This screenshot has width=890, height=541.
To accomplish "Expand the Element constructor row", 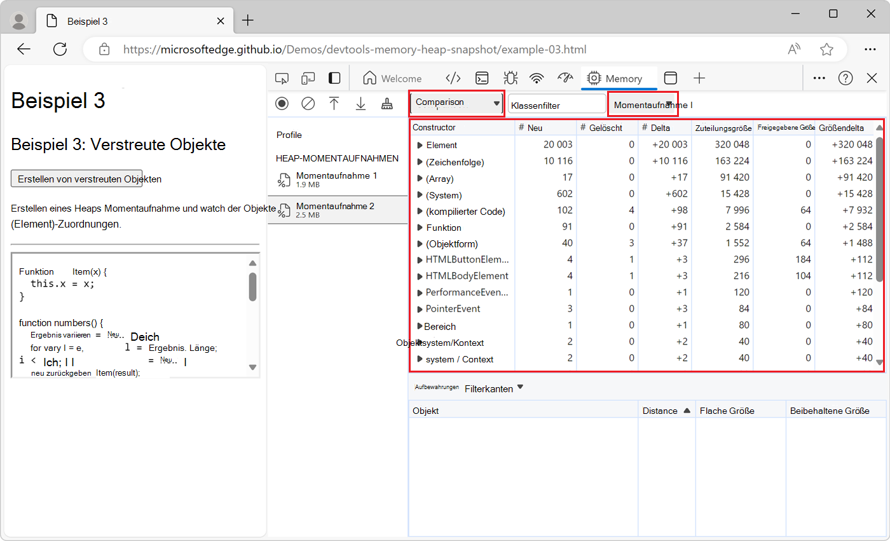I will pos(420,146).
